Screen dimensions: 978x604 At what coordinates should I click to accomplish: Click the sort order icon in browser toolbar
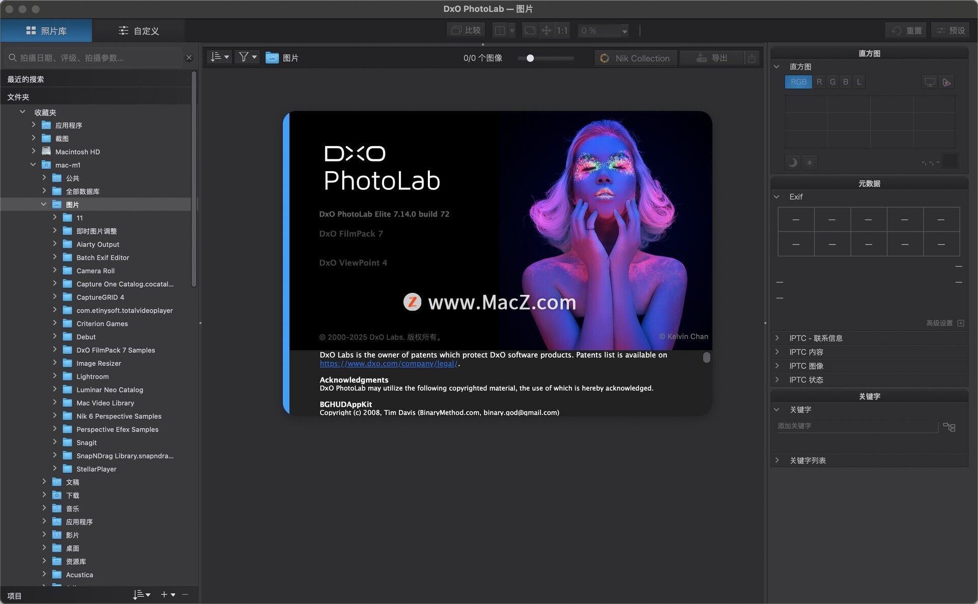click(220, 58)
